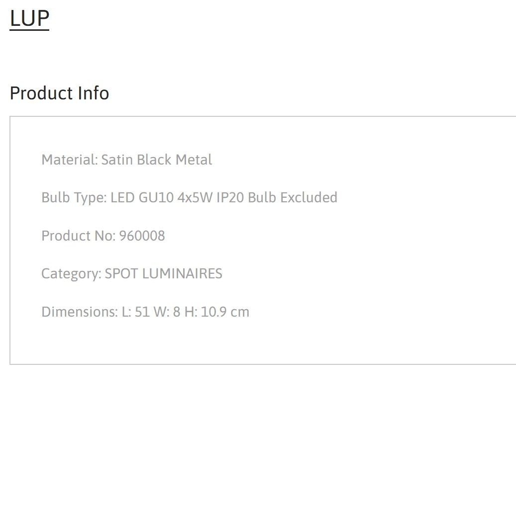
Task: Click the Dimensions line in product info
Action: [x=145, y=312]
